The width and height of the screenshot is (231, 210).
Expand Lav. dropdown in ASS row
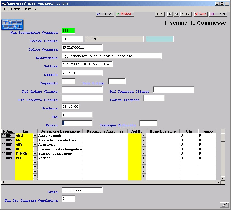click(35, 145)
